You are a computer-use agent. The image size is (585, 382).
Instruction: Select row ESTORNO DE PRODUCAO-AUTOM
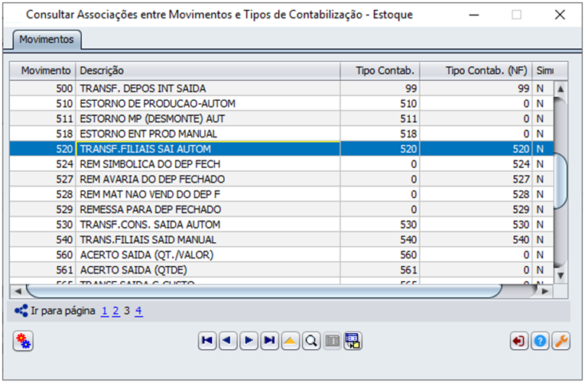(281, 104)
